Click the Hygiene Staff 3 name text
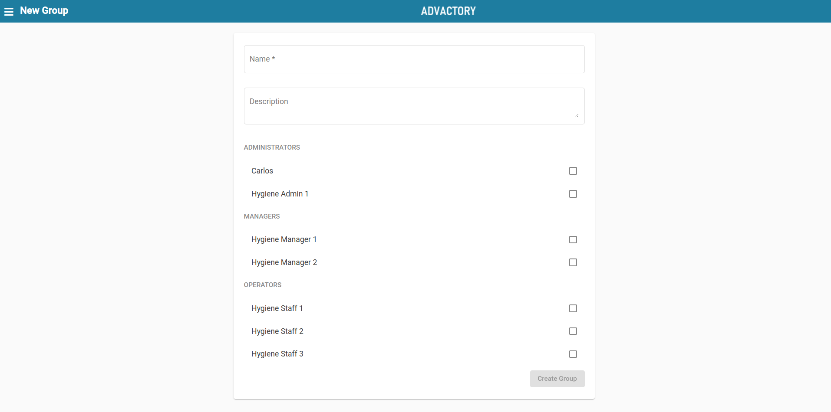The image size is (831, 412). 277,354
